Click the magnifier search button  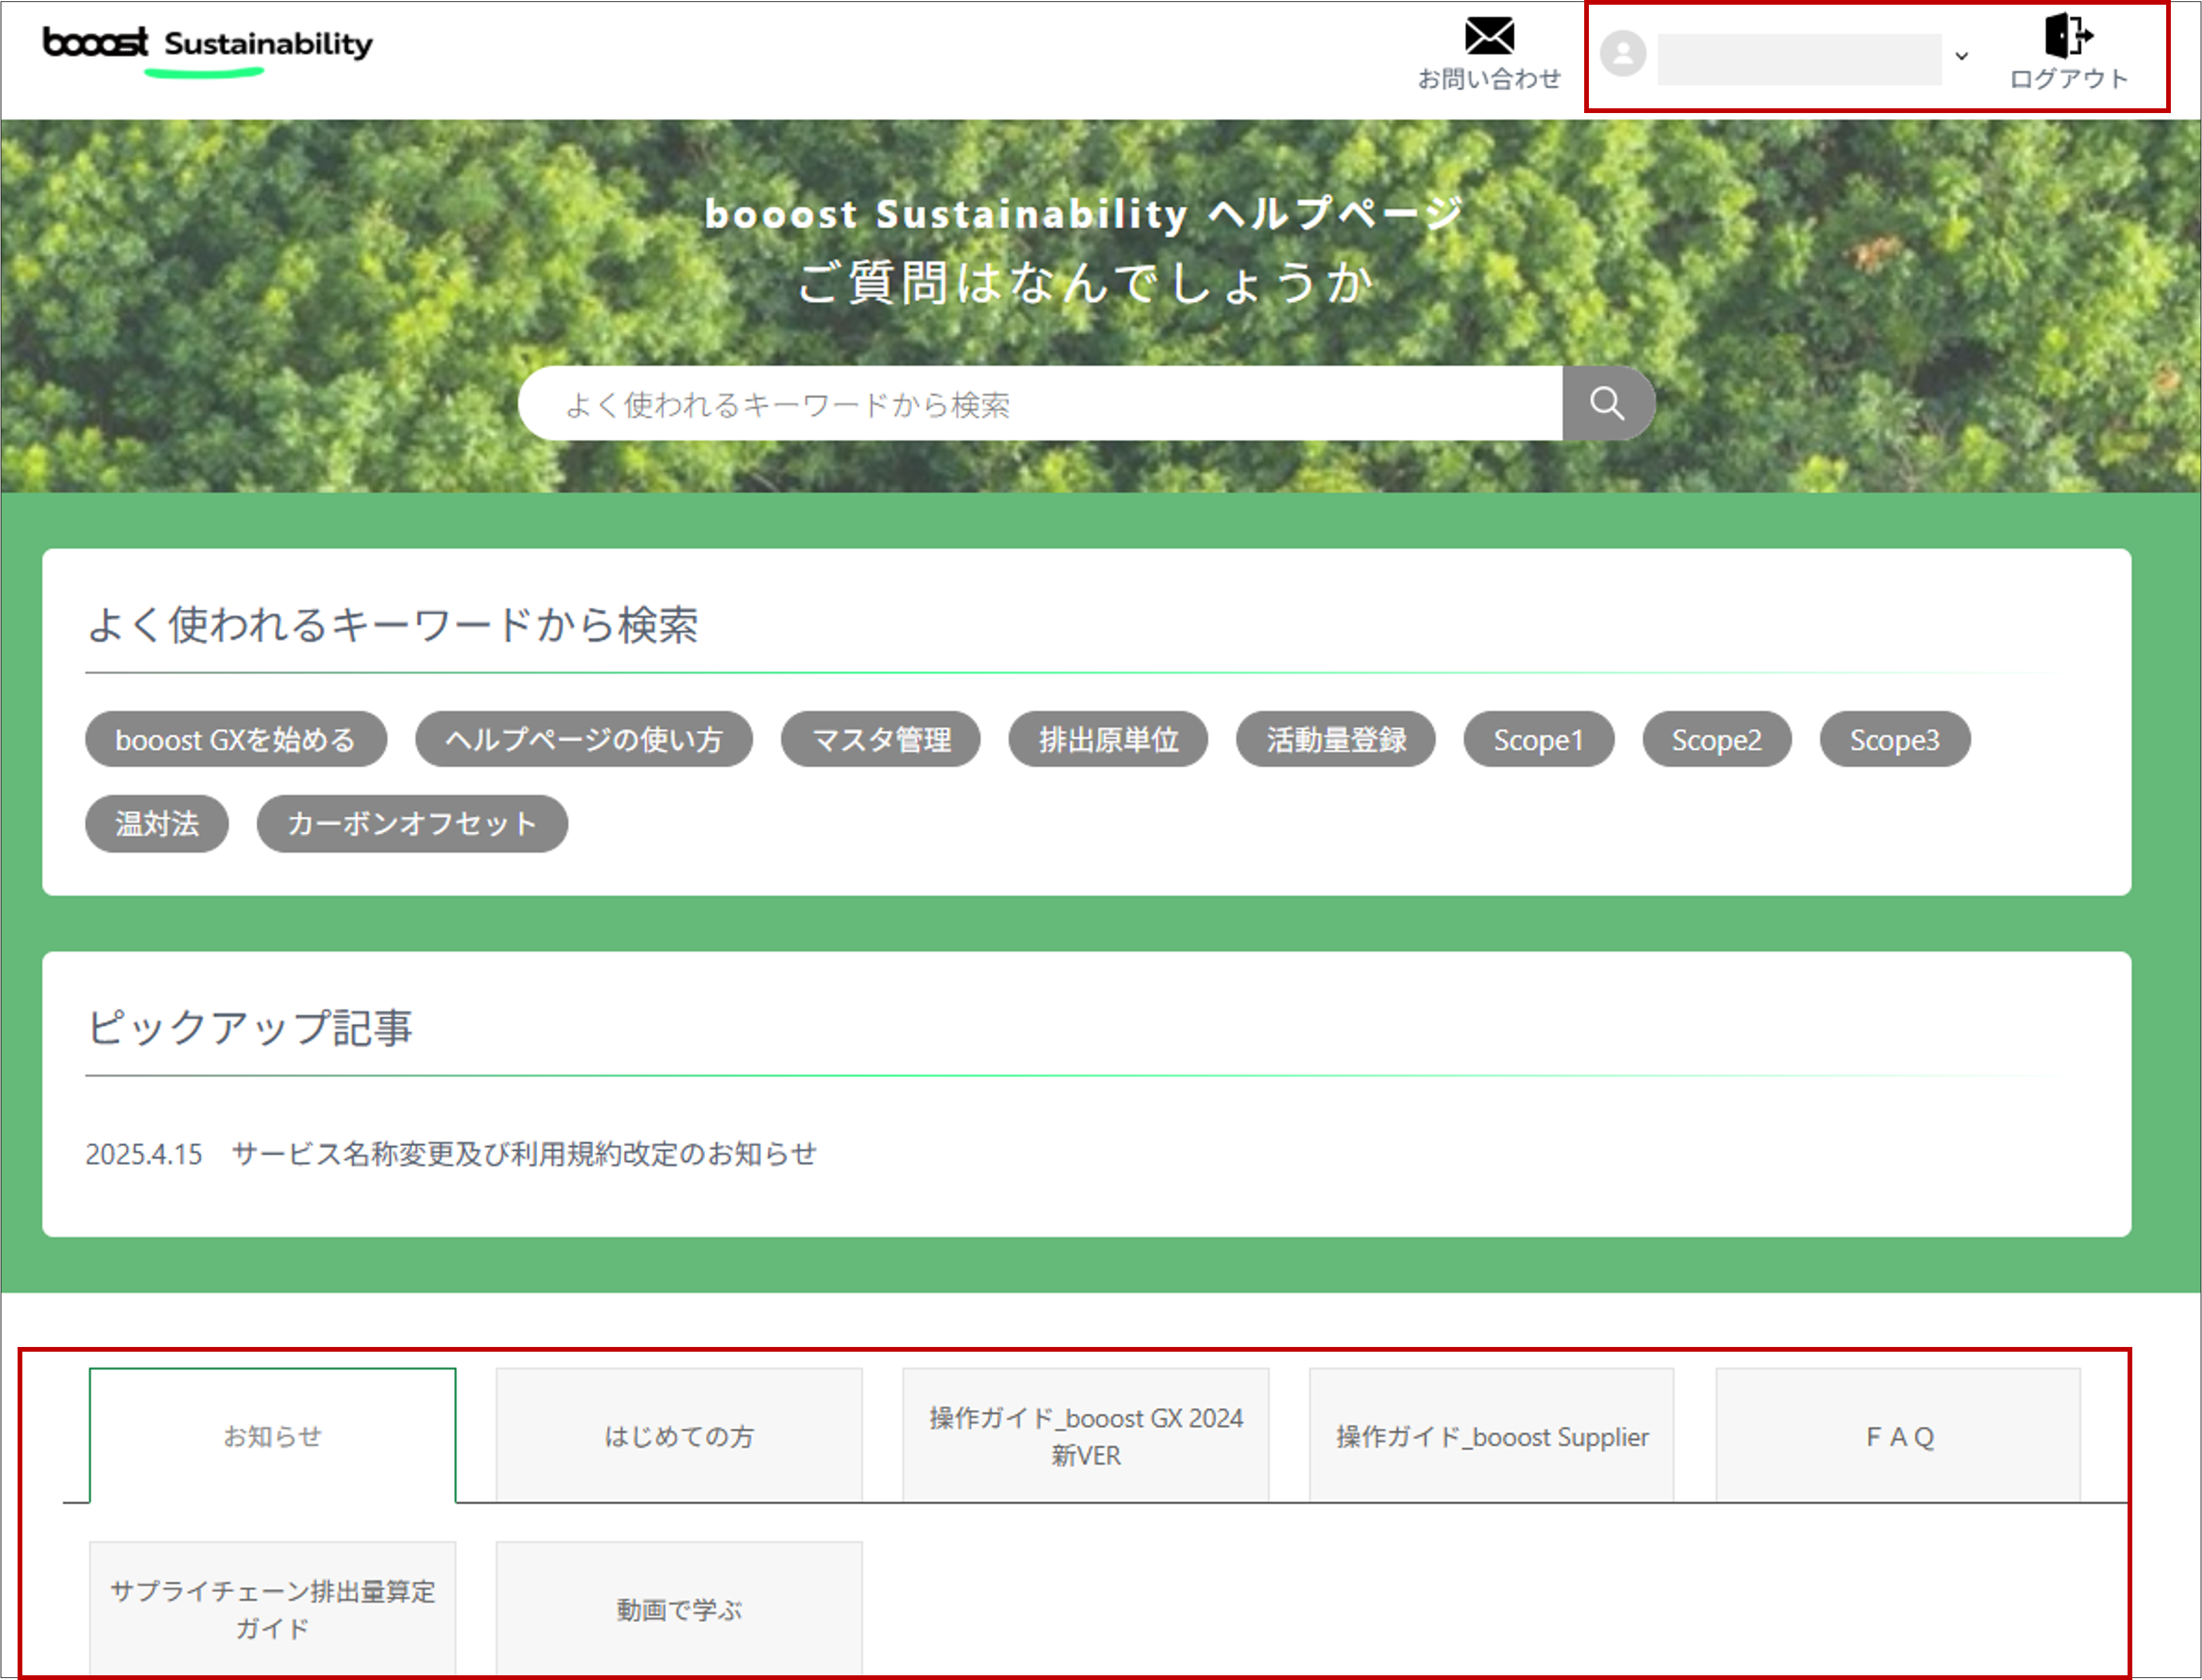pyautogui.click(x=1607, y=403)
